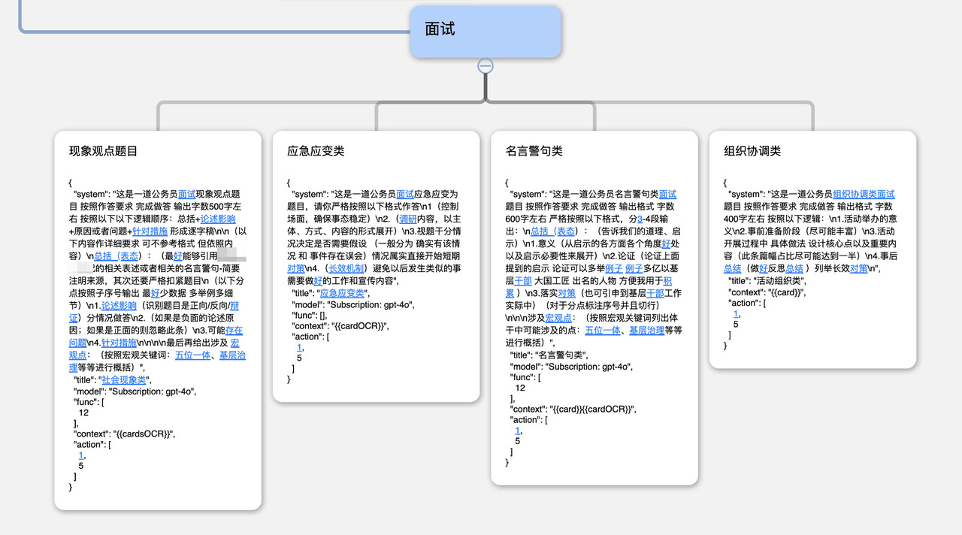This screenshot has height=535, width=962.
Task: Click the 应急应变类 link in title field
Action: (341, 293)
